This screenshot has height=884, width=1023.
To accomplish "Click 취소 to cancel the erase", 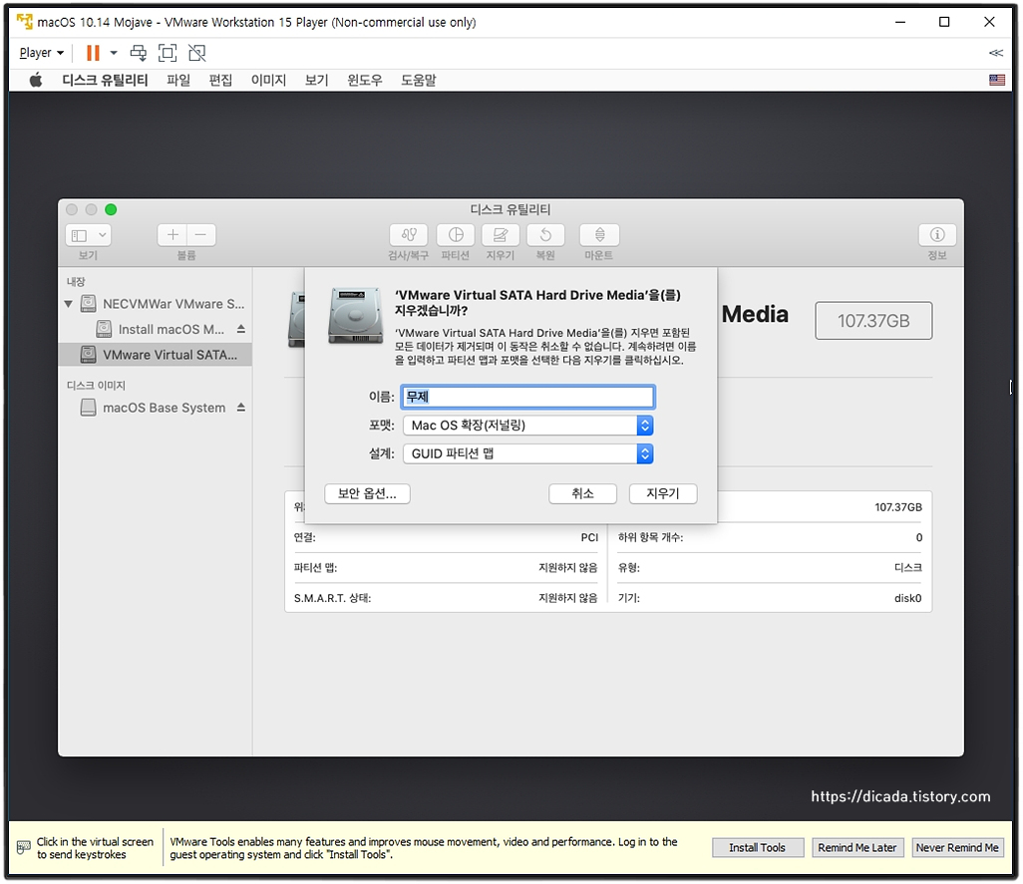I will 582,493.
